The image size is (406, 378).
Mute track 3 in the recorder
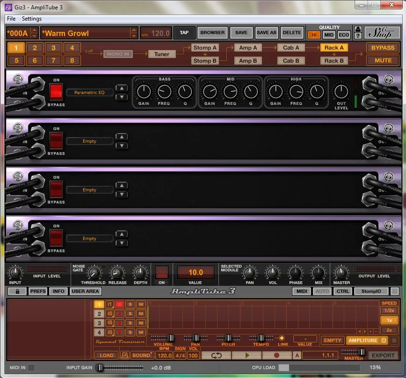tap(141, 323)
